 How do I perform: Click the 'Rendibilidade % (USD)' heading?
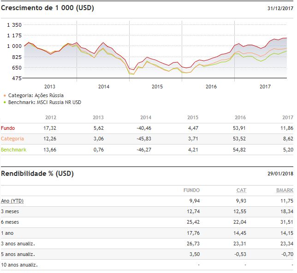[37, 174]
